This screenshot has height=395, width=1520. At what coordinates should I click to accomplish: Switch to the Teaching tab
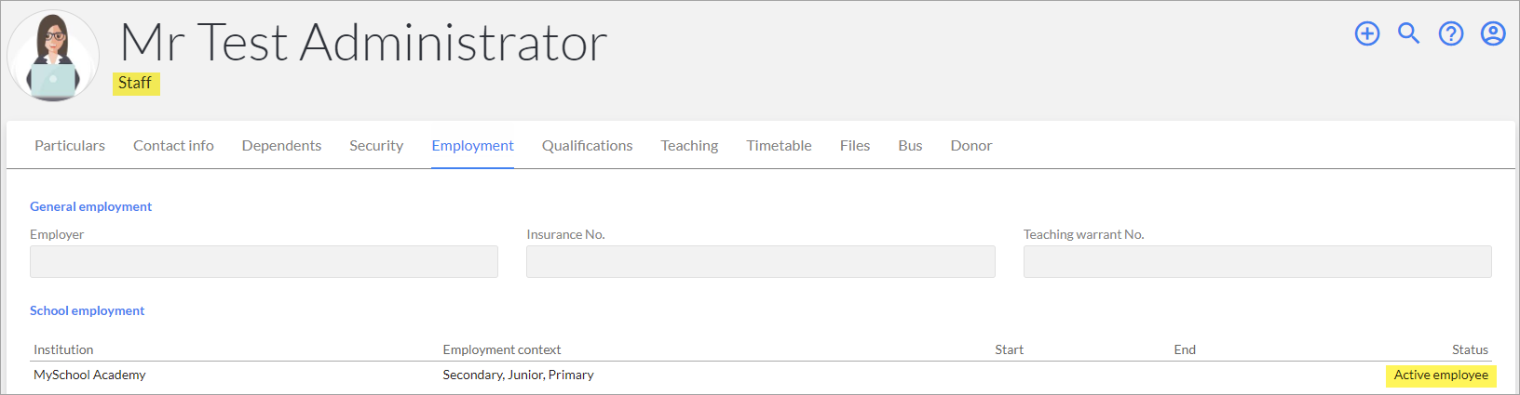click(689, 146)
